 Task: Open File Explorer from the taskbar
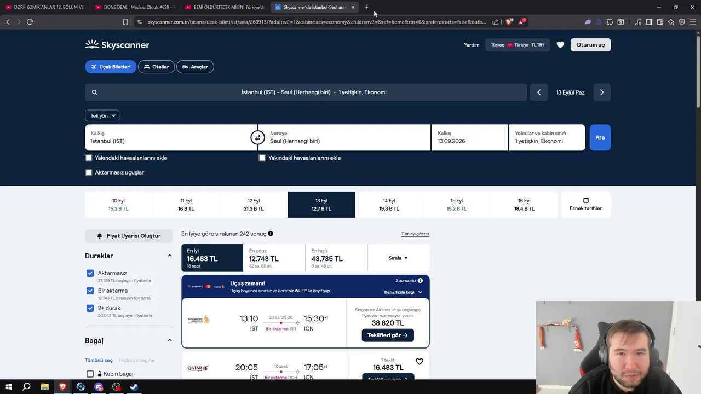44,386
